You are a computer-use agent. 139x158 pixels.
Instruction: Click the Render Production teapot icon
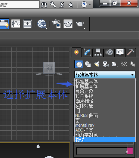pos(80,24)
